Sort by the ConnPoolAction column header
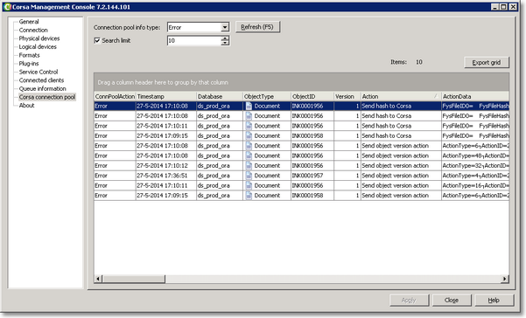This screenshot has width=526, height=318. (115, 96)
